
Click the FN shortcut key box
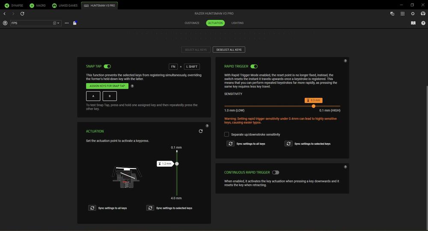point(173,67)
